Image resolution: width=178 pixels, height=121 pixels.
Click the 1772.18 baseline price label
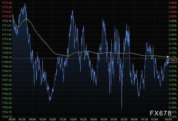pos(7,21)
